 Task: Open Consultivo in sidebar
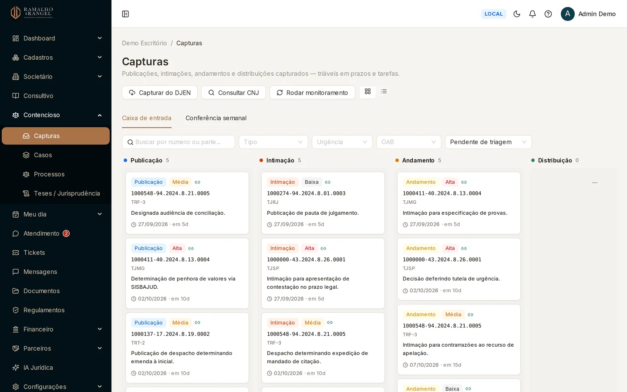pyautogui.click(x=56, y=96)
